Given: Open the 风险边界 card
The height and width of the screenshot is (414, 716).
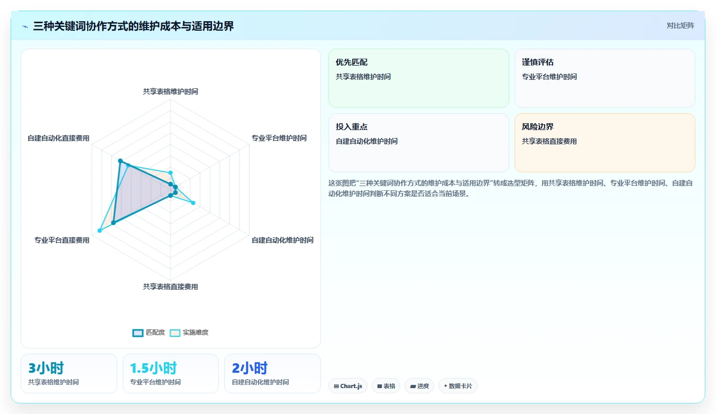Looking at the screenshot, I should click(x=605, y=143).
